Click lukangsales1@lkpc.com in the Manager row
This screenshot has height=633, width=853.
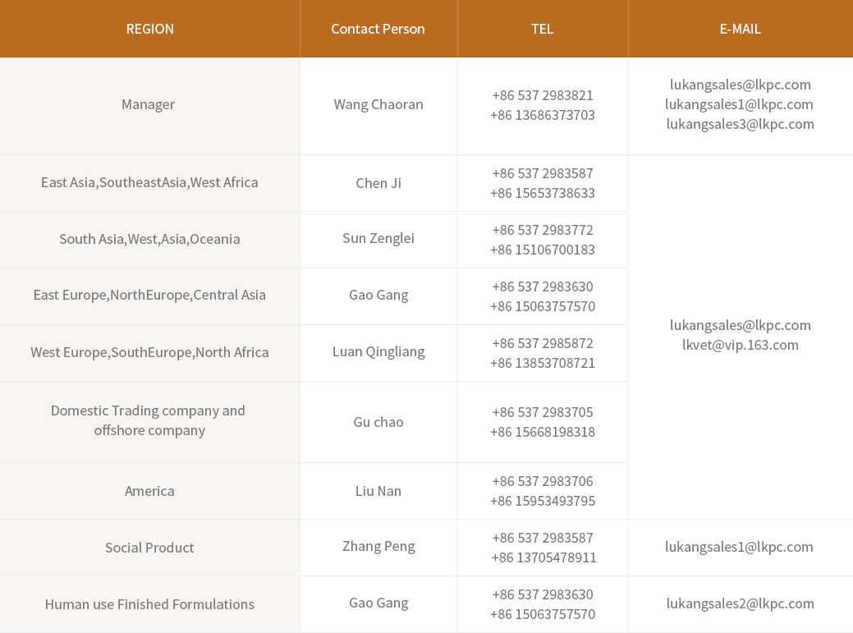click(x=739, y=104)
